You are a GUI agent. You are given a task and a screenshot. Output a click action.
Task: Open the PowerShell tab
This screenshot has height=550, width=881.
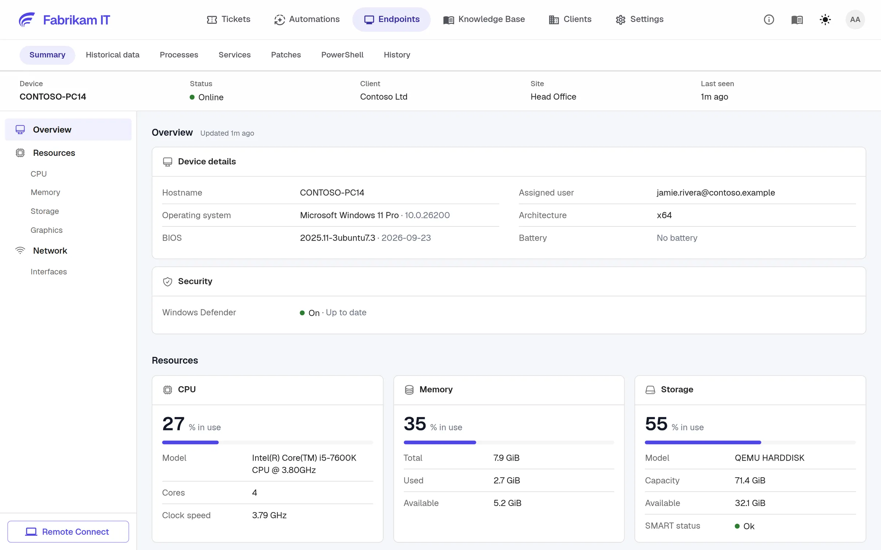coord(342,55)
